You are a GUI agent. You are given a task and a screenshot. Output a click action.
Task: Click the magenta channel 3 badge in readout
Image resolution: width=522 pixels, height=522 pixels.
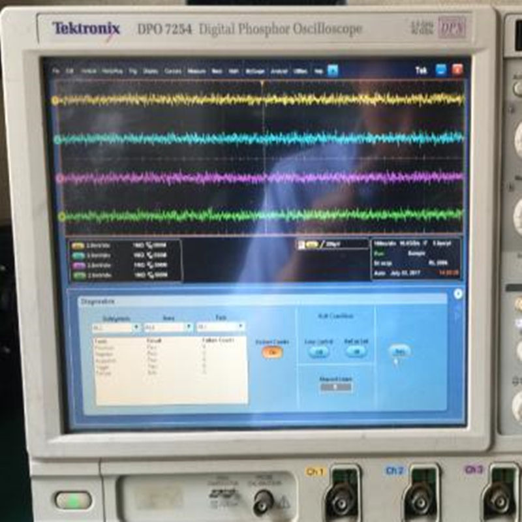pos(78,266)
